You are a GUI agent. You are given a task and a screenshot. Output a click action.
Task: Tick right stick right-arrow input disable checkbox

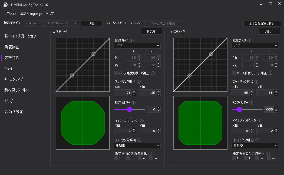269,158
